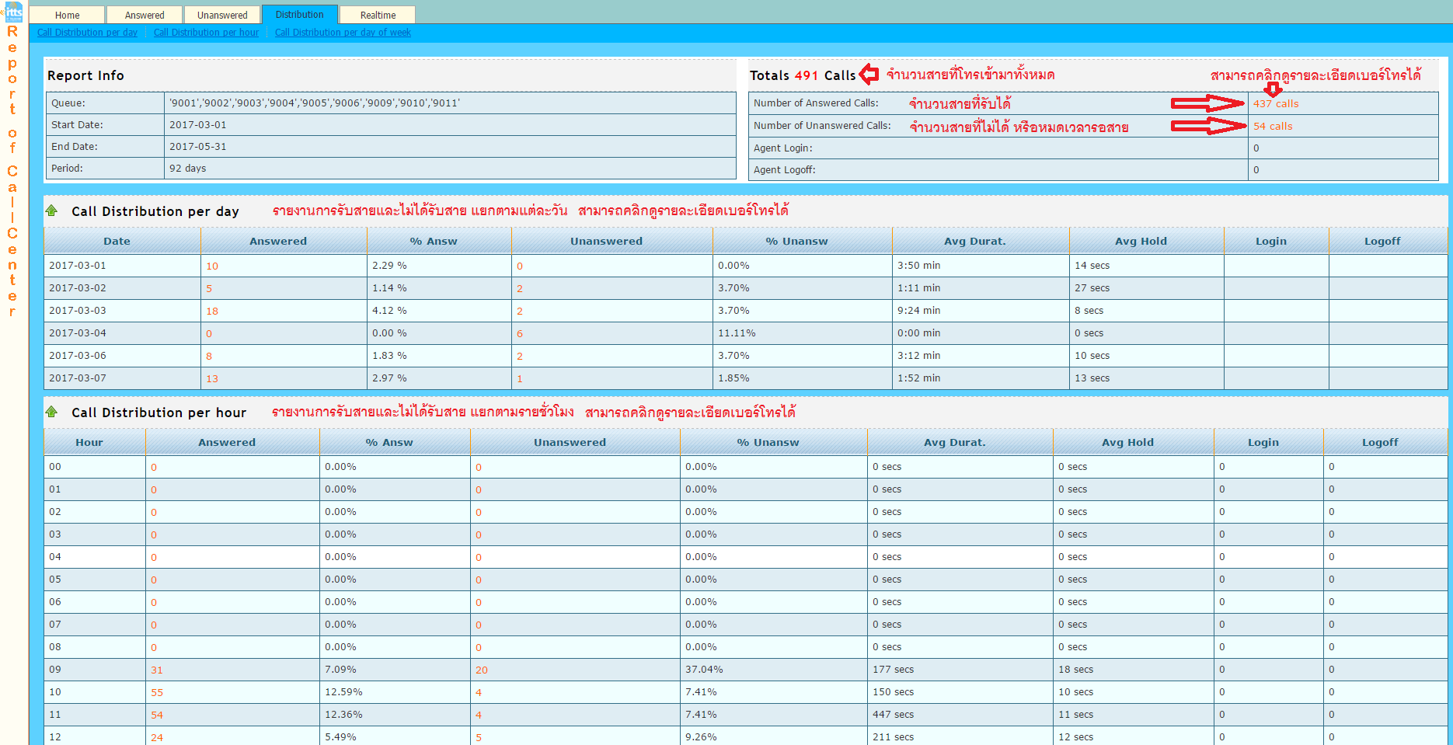This screenshot has width=1453, height=745.
Task: Open the Home tab
Action: coord(68,15)
